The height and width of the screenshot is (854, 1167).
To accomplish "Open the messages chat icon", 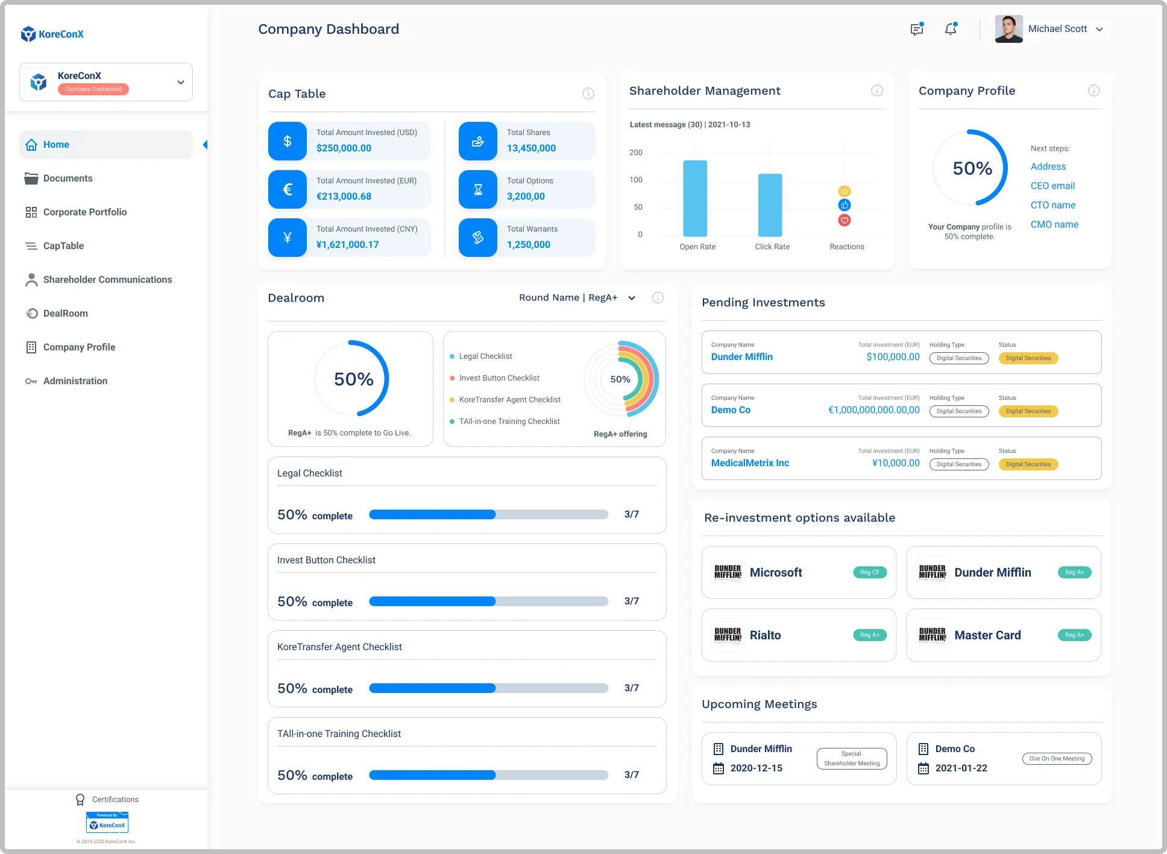I will point(917,29).
